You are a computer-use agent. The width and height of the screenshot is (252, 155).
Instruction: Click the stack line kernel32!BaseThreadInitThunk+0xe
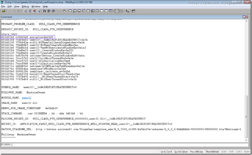point(41,74)
